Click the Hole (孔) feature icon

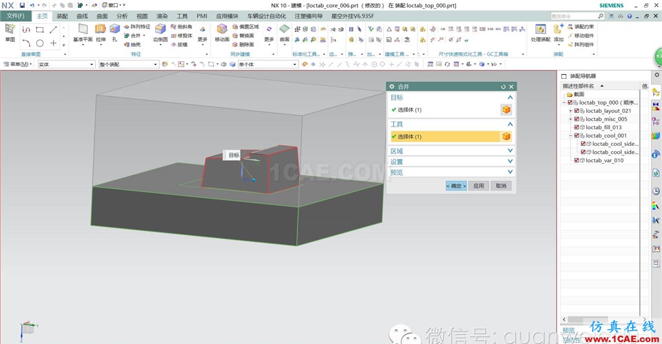tap(114, 30)
